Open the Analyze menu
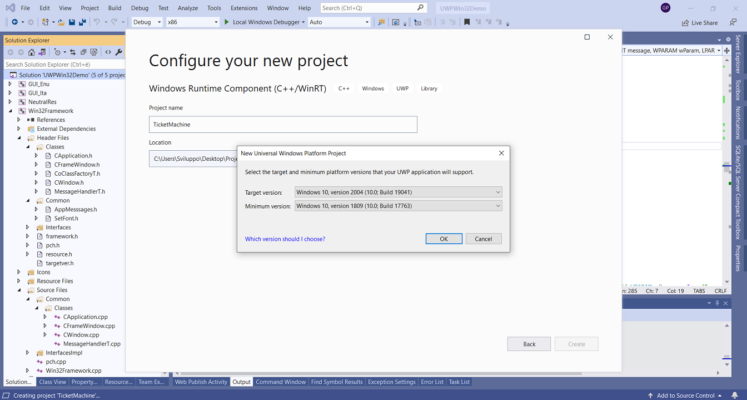The width and height of the screenshot is (747, 400). click(x=188, y=8)
